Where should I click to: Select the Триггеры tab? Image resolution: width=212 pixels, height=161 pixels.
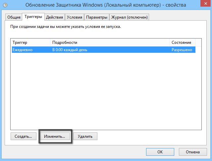[x=33, y=17]
